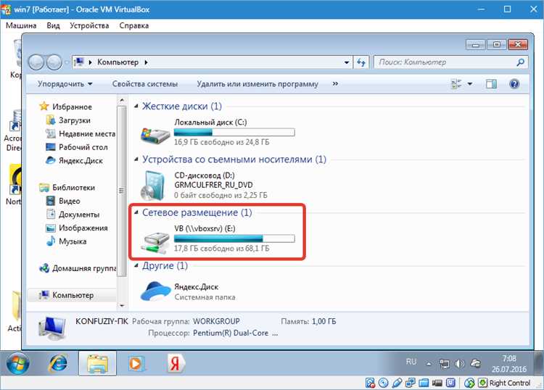
Task: Refresh the Компьютер address bar location
Action: coord(361,62)
